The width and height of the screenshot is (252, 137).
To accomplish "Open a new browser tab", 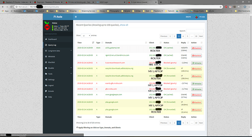I will tap(161, 2).
